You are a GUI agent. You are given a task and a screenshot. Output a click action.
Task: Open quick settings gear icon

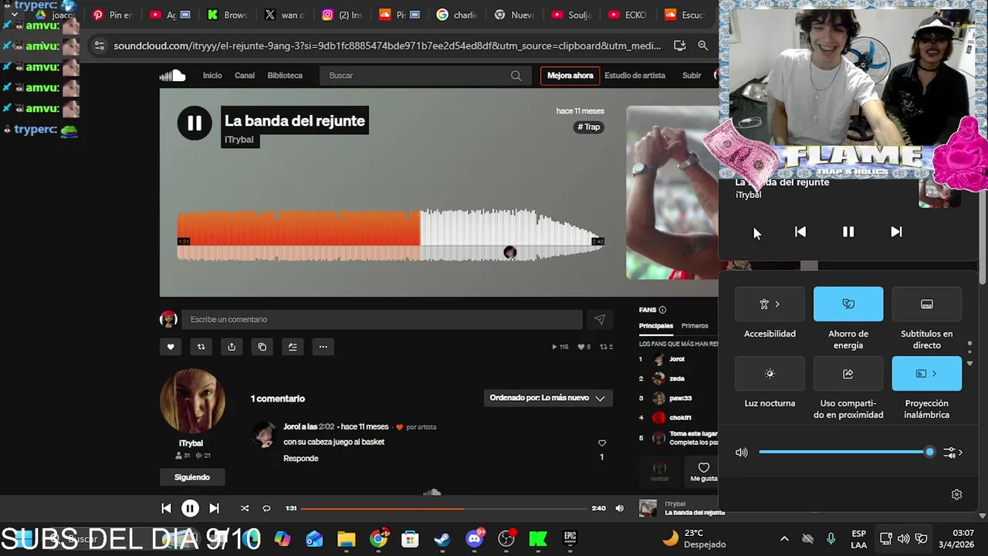coord(956,494)
